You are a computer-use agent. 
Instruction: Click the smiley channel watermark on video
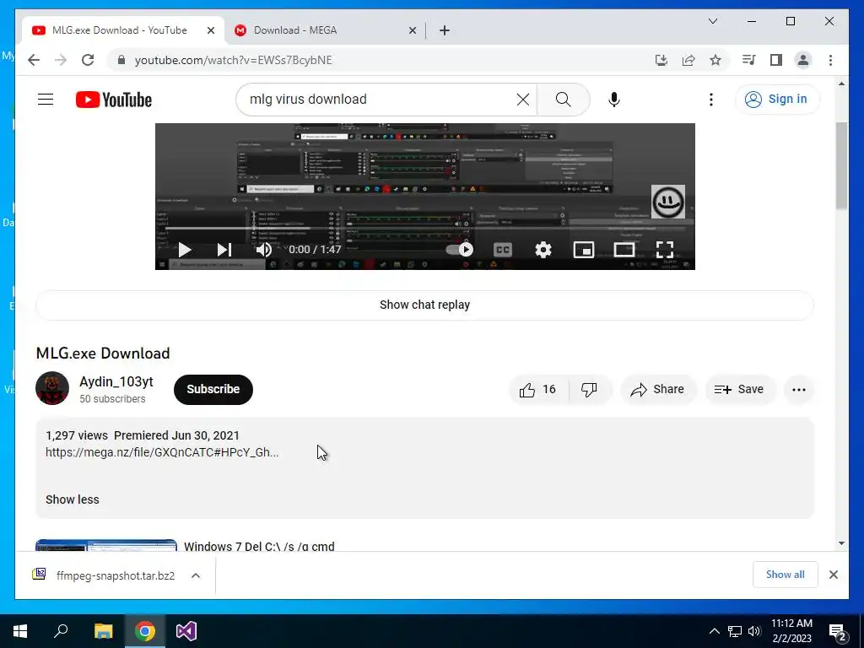pos(668,202)
